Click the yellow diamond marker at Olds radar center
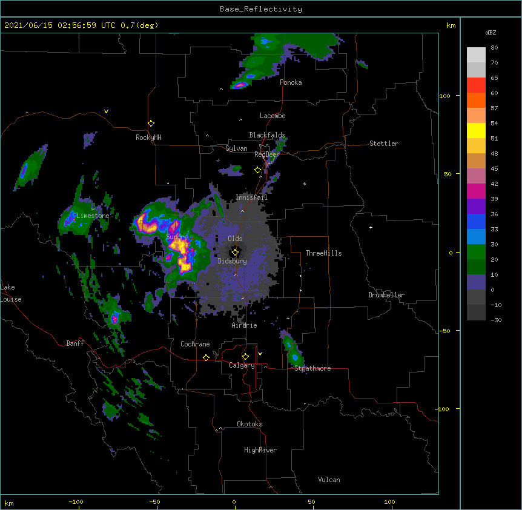 (235, 253)
